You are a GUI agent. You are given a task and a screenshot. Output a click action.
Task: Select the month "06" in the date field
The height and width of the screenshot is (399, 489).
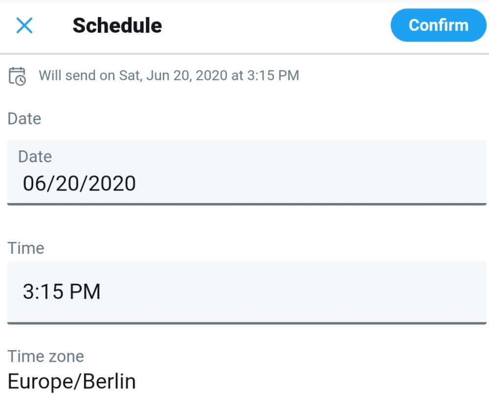pos(34,184)
